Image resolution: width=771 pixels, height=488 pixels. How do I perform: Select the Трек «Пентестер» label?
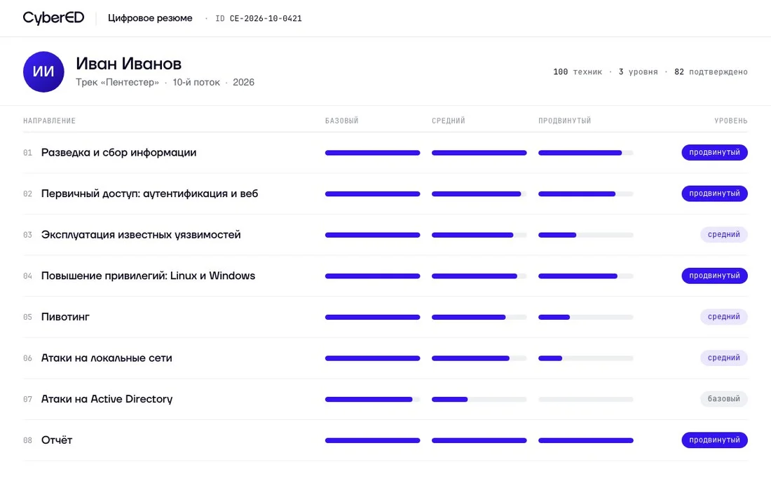118,82
